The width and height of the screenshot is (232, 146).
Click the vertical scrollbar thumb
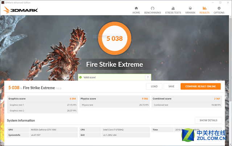[x=231, y=58]
